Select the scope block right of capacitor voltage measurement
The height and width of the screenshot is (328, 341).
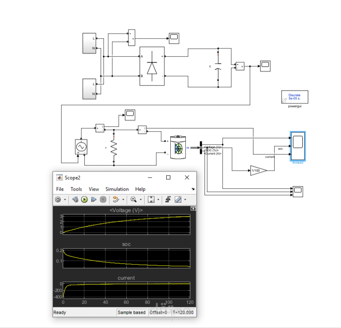265,66
